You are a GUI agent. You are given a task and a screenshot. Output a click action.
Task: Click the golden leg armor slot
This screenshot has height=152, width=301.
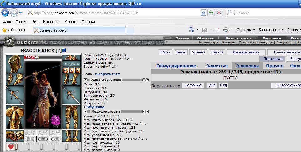71,117
